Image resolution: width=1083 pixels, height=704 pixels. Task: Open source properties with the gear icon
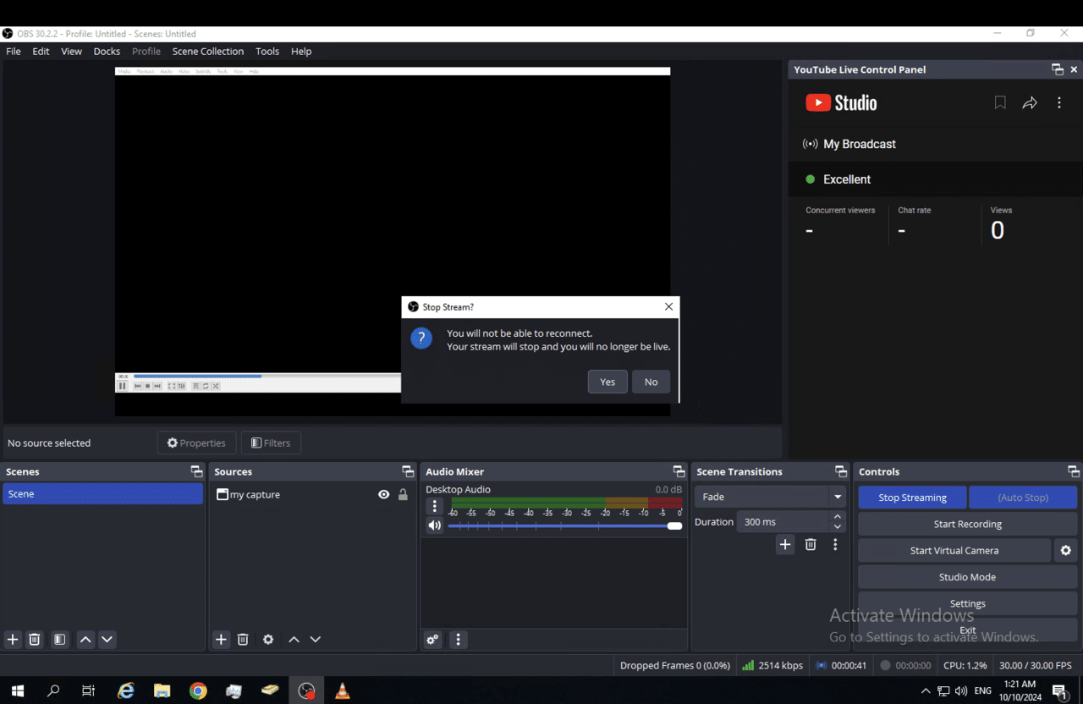(267, 639)
